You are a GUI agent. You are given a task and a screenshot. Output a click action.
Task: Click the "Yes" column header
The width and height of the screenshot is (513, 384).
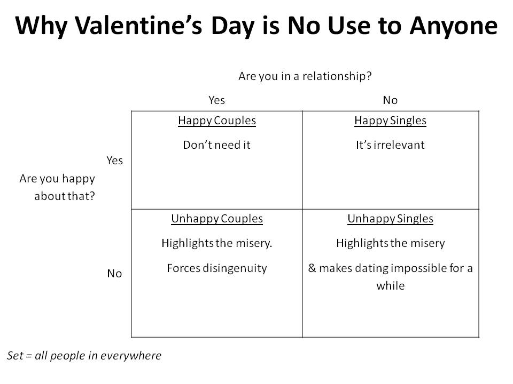216,100
